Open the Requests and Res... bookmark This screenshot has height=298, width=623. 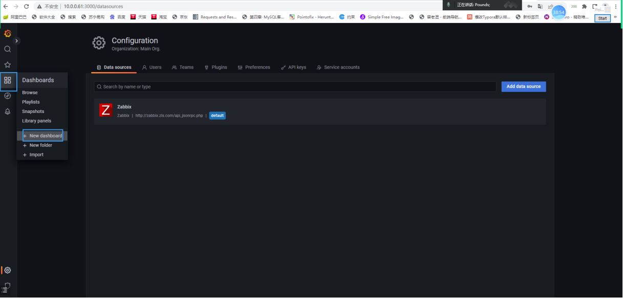[215, 17]
